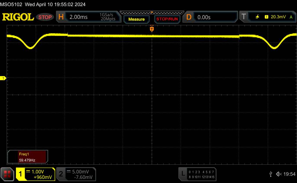Select channel 1 offset +960mV
The height and width of the screenshot is (183, 297).
(43, 177)
